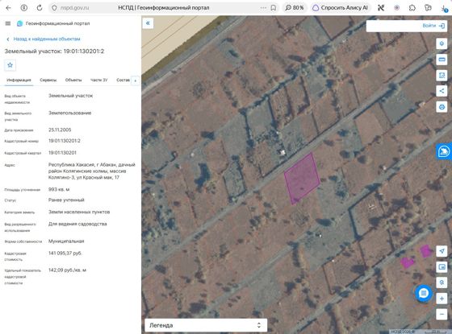Zoom in with plus button
This screenshot has width=452, height=334.
click(442, 299)
